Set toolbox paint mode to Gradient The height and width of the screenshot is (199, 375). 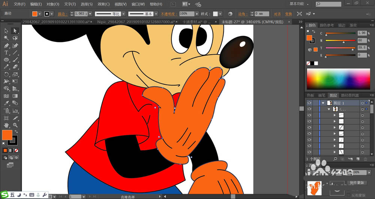tap(11, 151)
